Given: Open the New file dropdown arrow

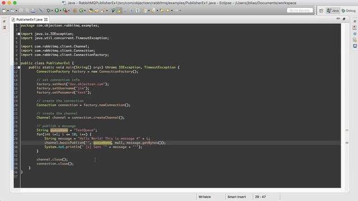Looking at the screenshot, I should pos(8,11).
